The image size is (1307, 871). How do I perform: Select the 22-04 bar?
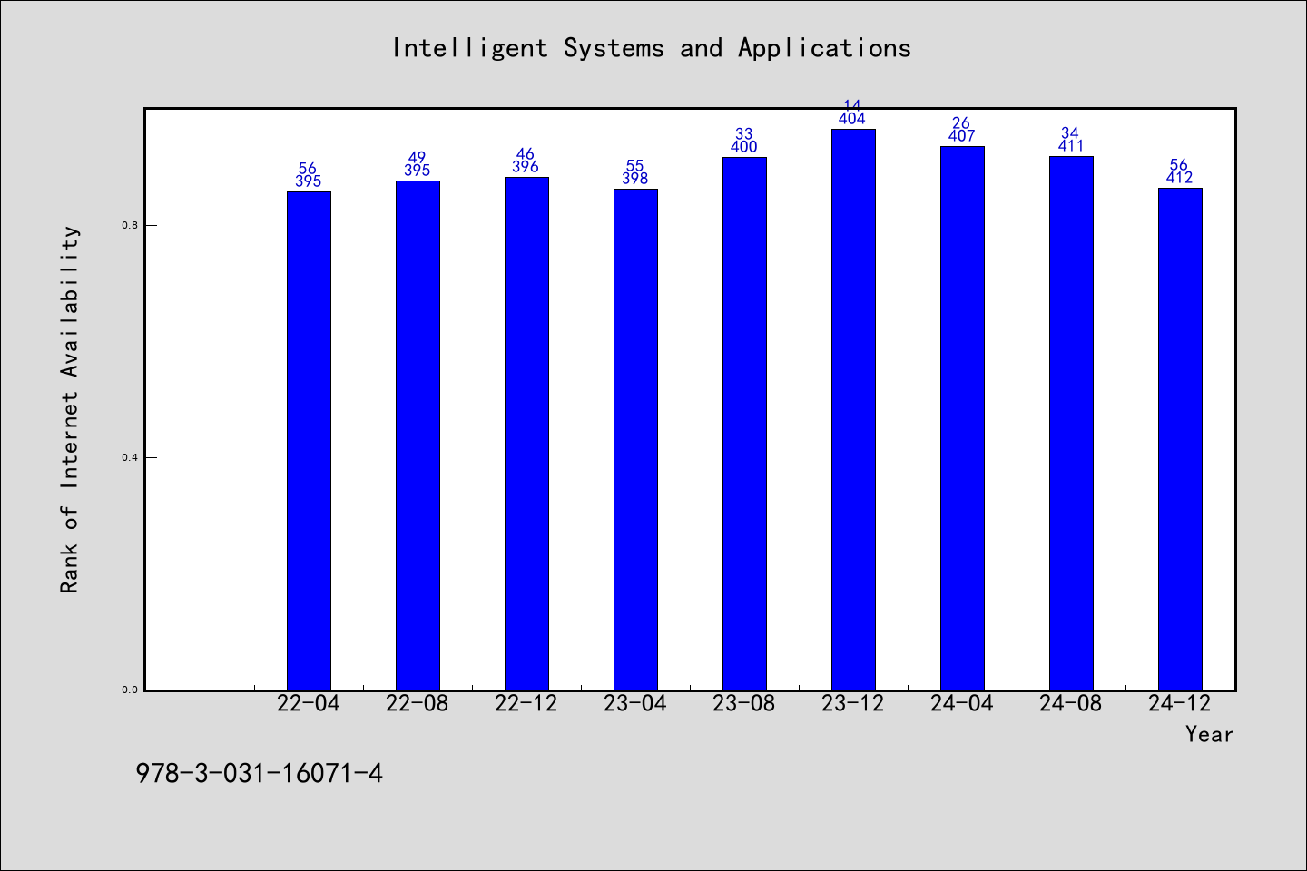point(309,441)
